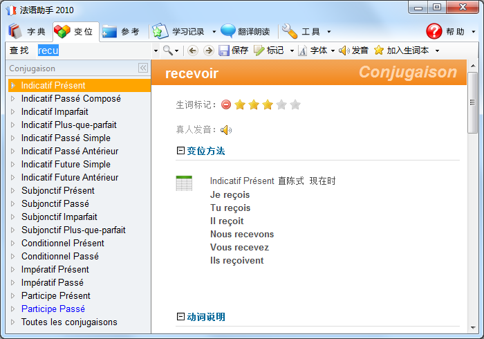Set rating to fifth star
This screenshot has width=484, height=339.
point(295,105)
